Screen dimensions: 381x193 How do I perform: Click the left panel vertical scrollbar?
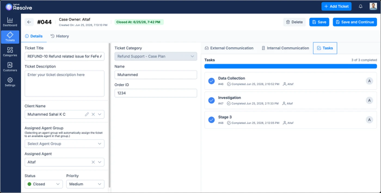pos(110,115)
